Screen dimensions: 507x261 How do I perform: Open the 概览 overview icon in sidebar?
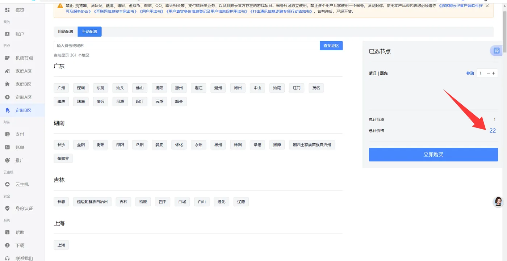pos(7,10)
